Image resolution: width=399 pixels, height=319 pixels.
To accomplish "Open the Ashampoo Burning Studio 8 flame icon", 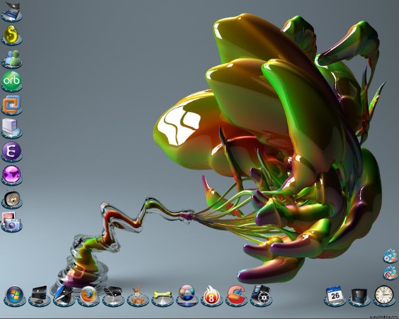I will [211, 296].
